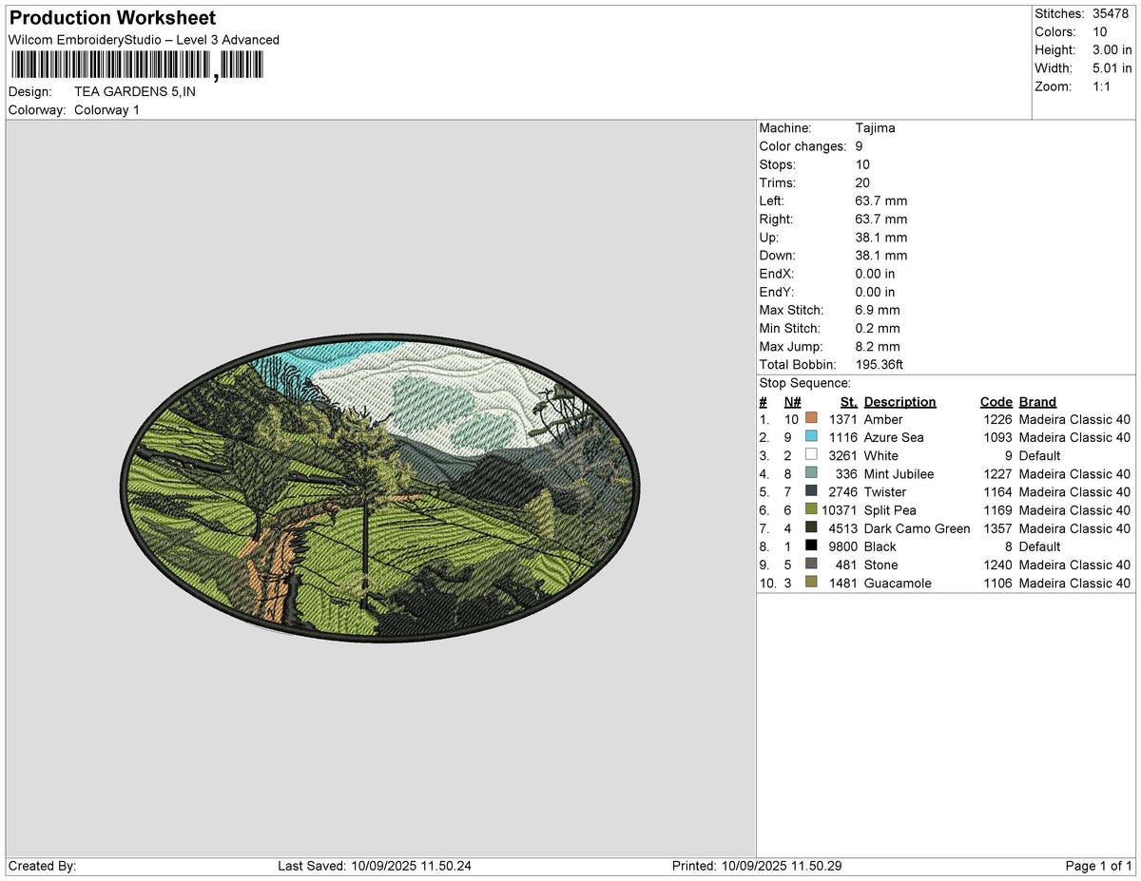Click the oval tea garden embroidery preview

tap(382, 489)
